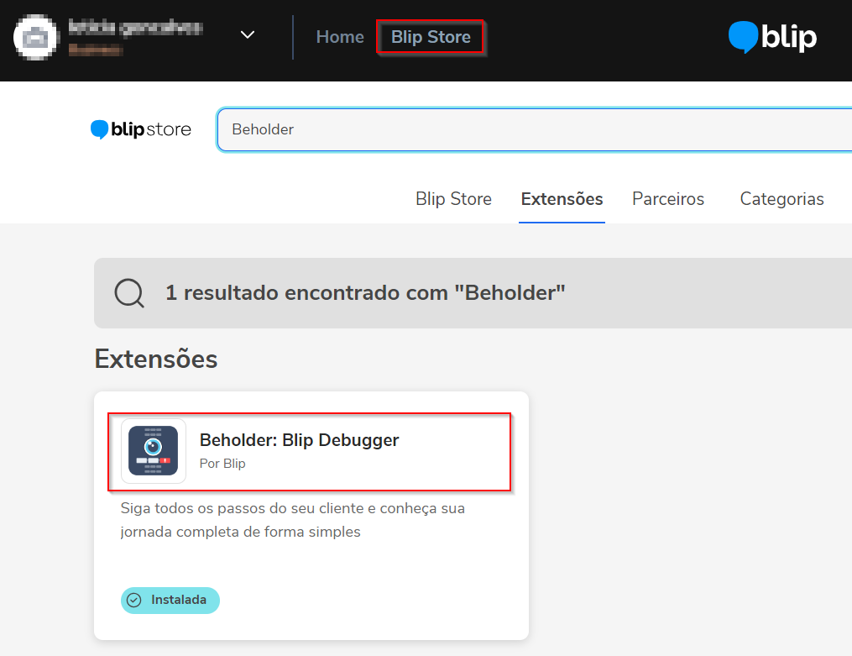This screenshot has height=656, width=852.
Task: Open Blip Store in top navigation
Action: point(431,37)
